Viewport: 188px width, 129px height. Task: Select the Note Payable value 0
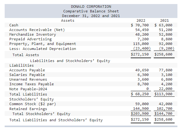pos(148,89)
